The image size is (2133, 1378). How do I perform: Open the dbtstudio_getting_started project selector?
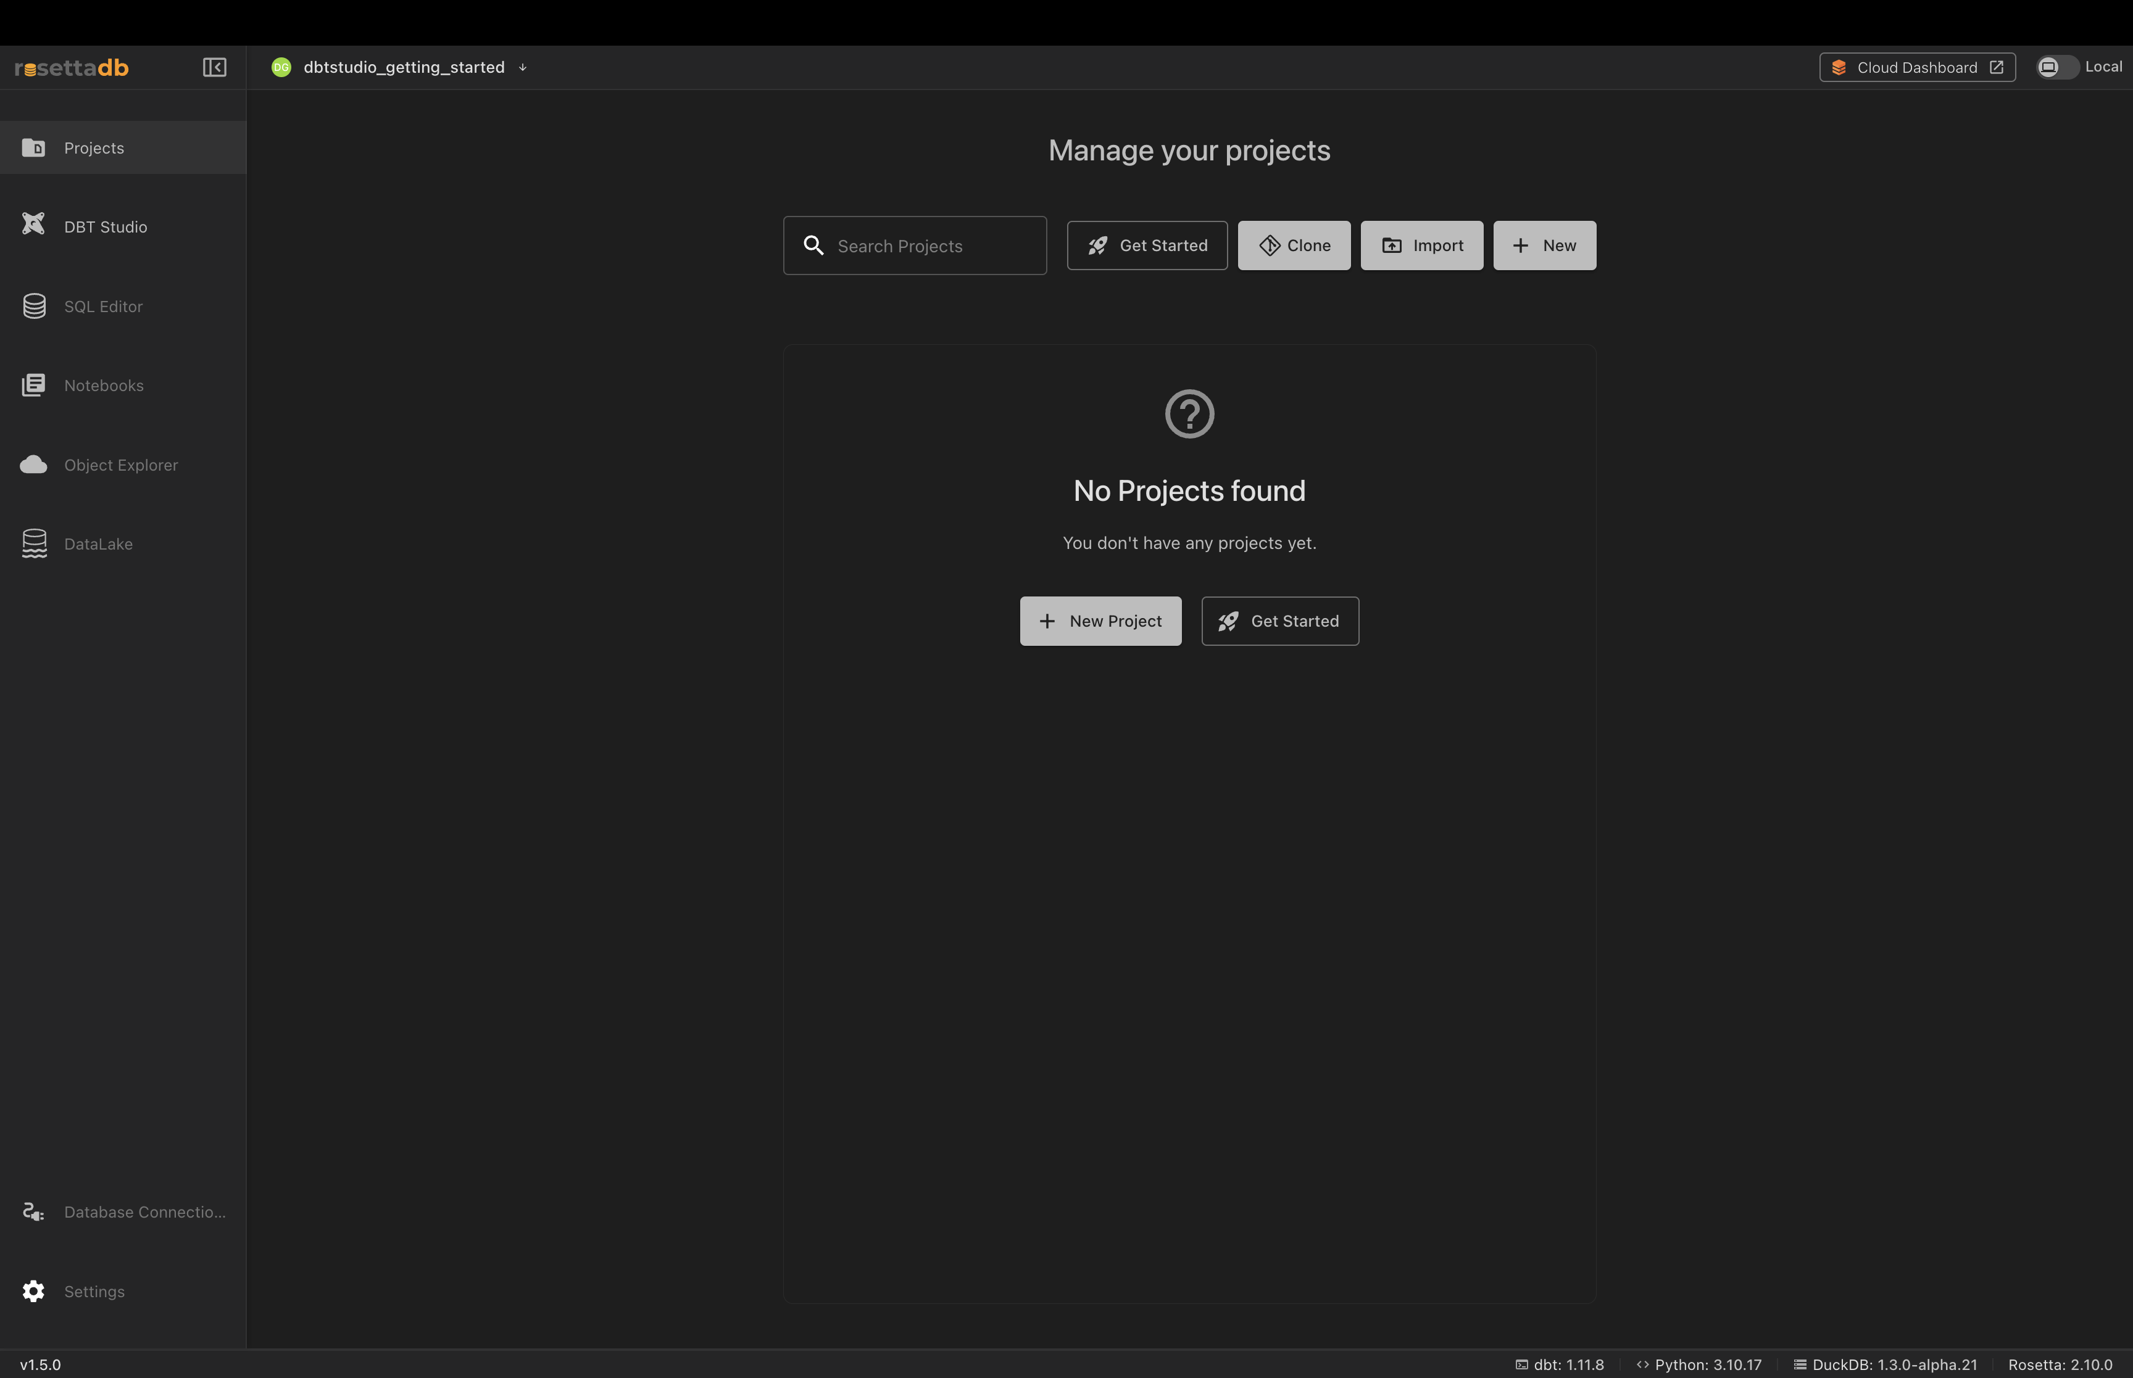click(400, 67)
